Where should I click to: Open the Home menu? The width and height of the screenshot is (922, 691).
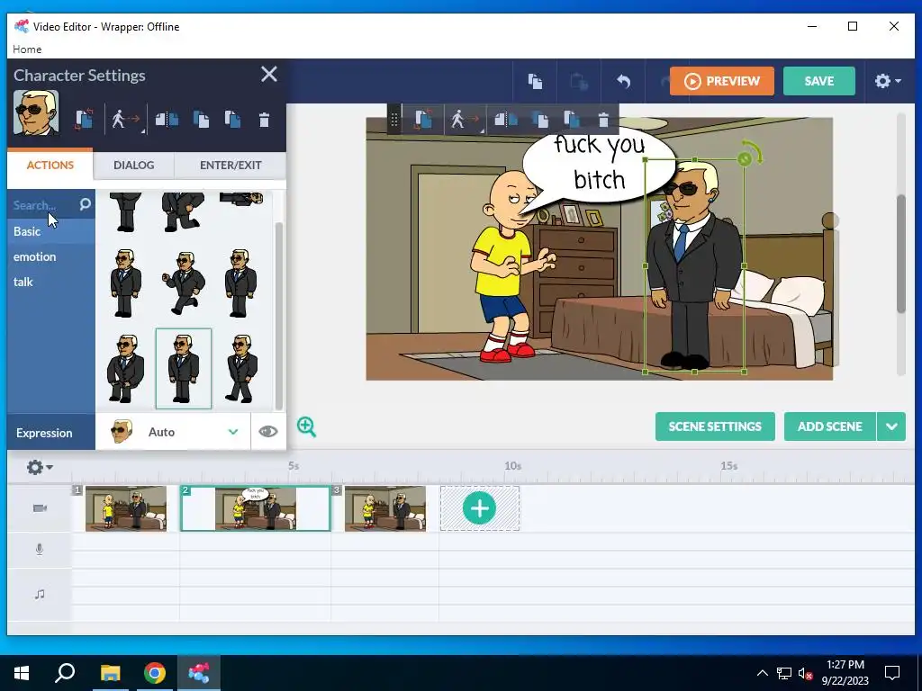point(27,49)
